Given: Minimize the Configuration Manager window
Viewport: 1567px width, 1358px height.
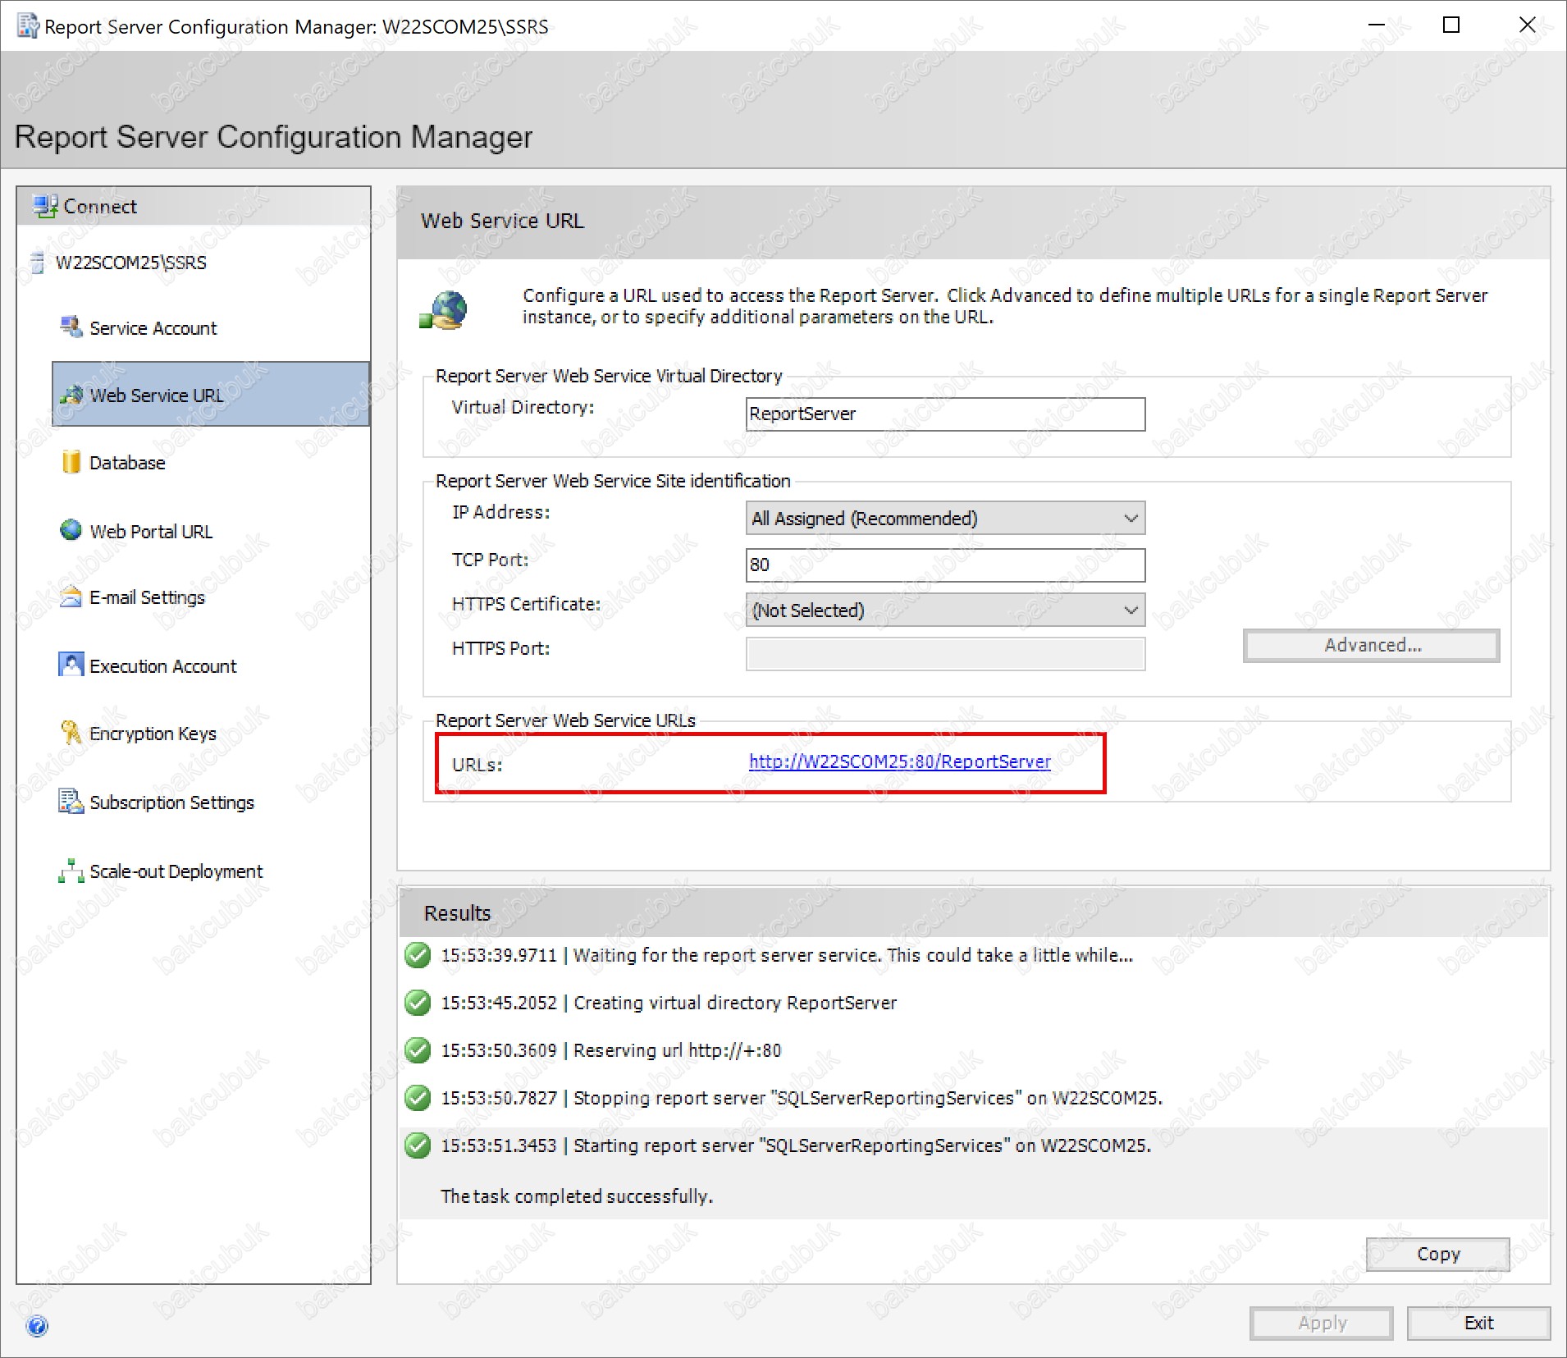Looking at the screenshot, I should point(1377,25).
